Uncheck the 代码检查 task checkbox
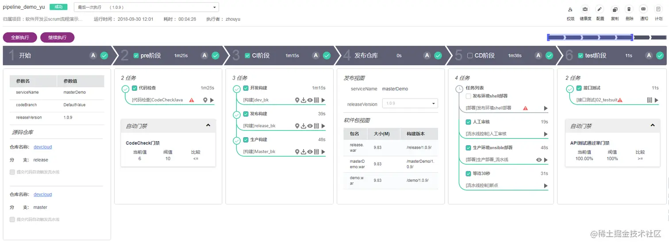This screenshot has width=669, height=246. pyautogui.click(x=135, y=88)
